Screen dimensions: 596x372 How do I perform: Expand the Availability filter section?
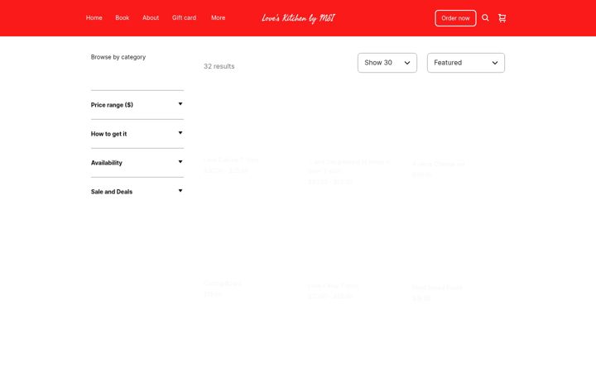[137, 163]
